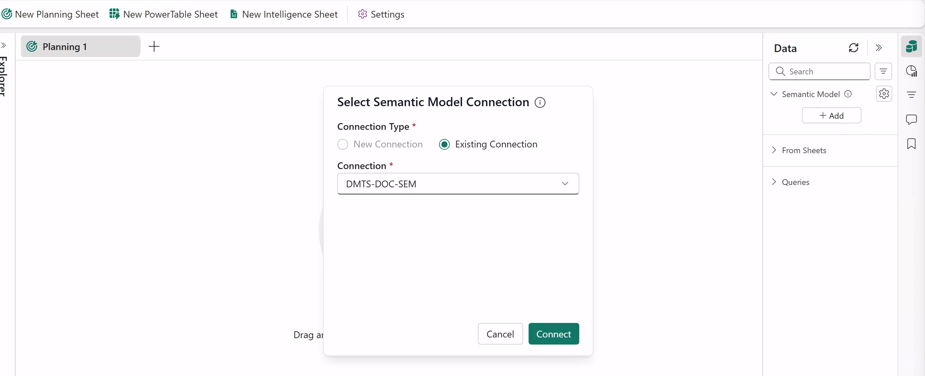
Task: Open the chart visualization icon in sidebar
Action: 911,71
